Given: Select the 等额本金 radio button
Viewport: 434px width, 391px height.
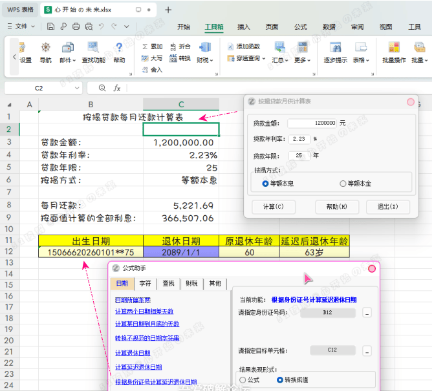Looking at the screenshot, I should 343,184.
